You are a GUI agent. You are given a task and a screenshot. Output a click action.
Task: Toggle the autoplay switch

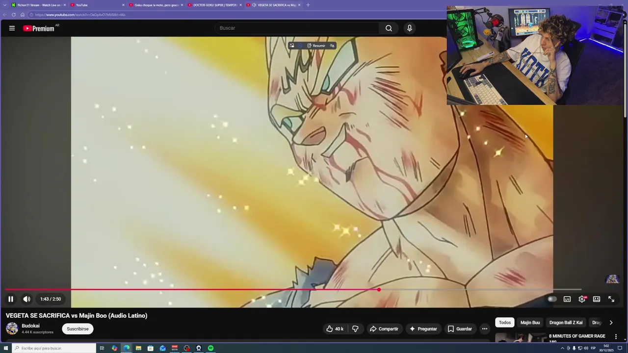pos(552,299)
